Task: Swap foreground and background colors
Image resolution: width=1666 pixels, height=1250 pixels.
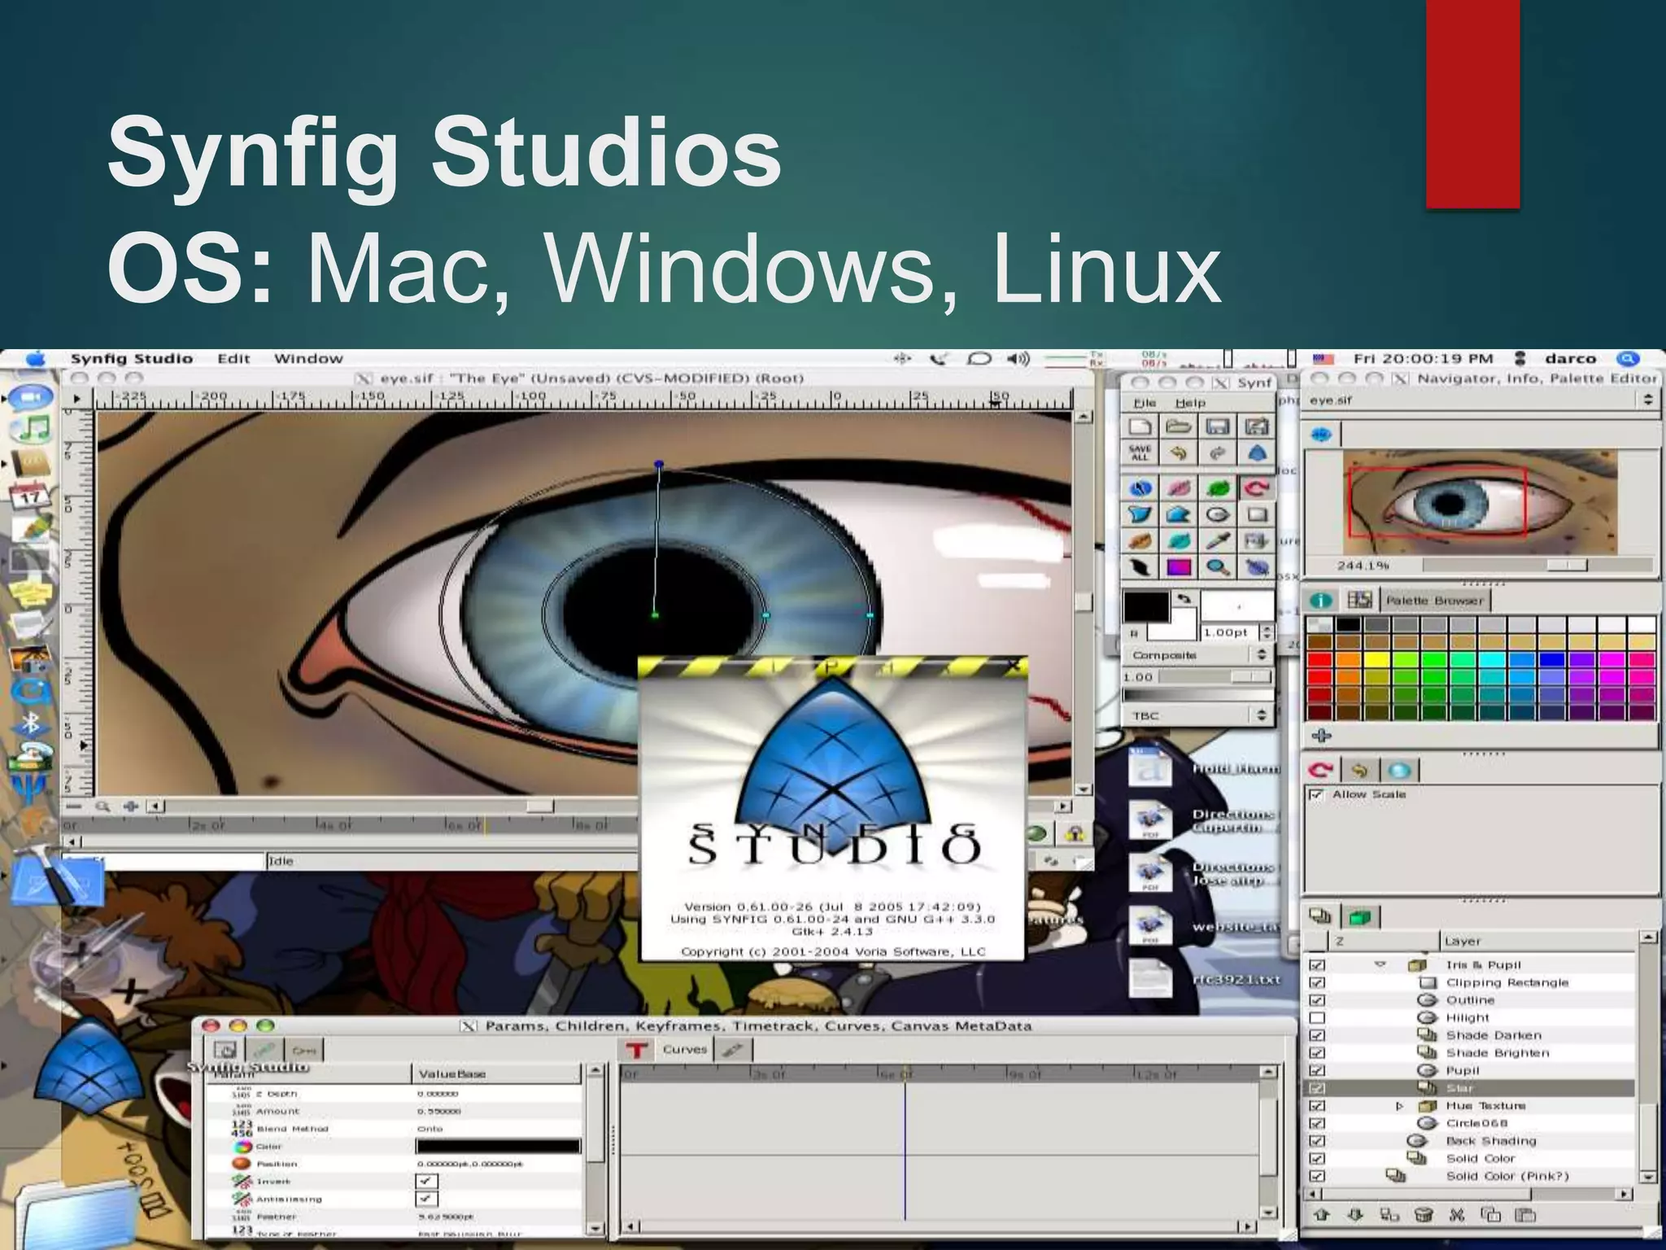Action: (1184, 599)
